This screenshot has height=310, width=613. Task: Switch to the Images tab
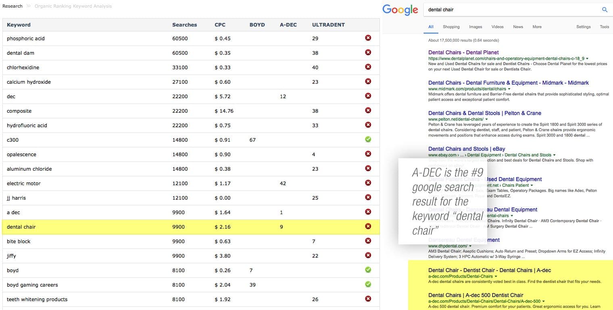point(475,27)
